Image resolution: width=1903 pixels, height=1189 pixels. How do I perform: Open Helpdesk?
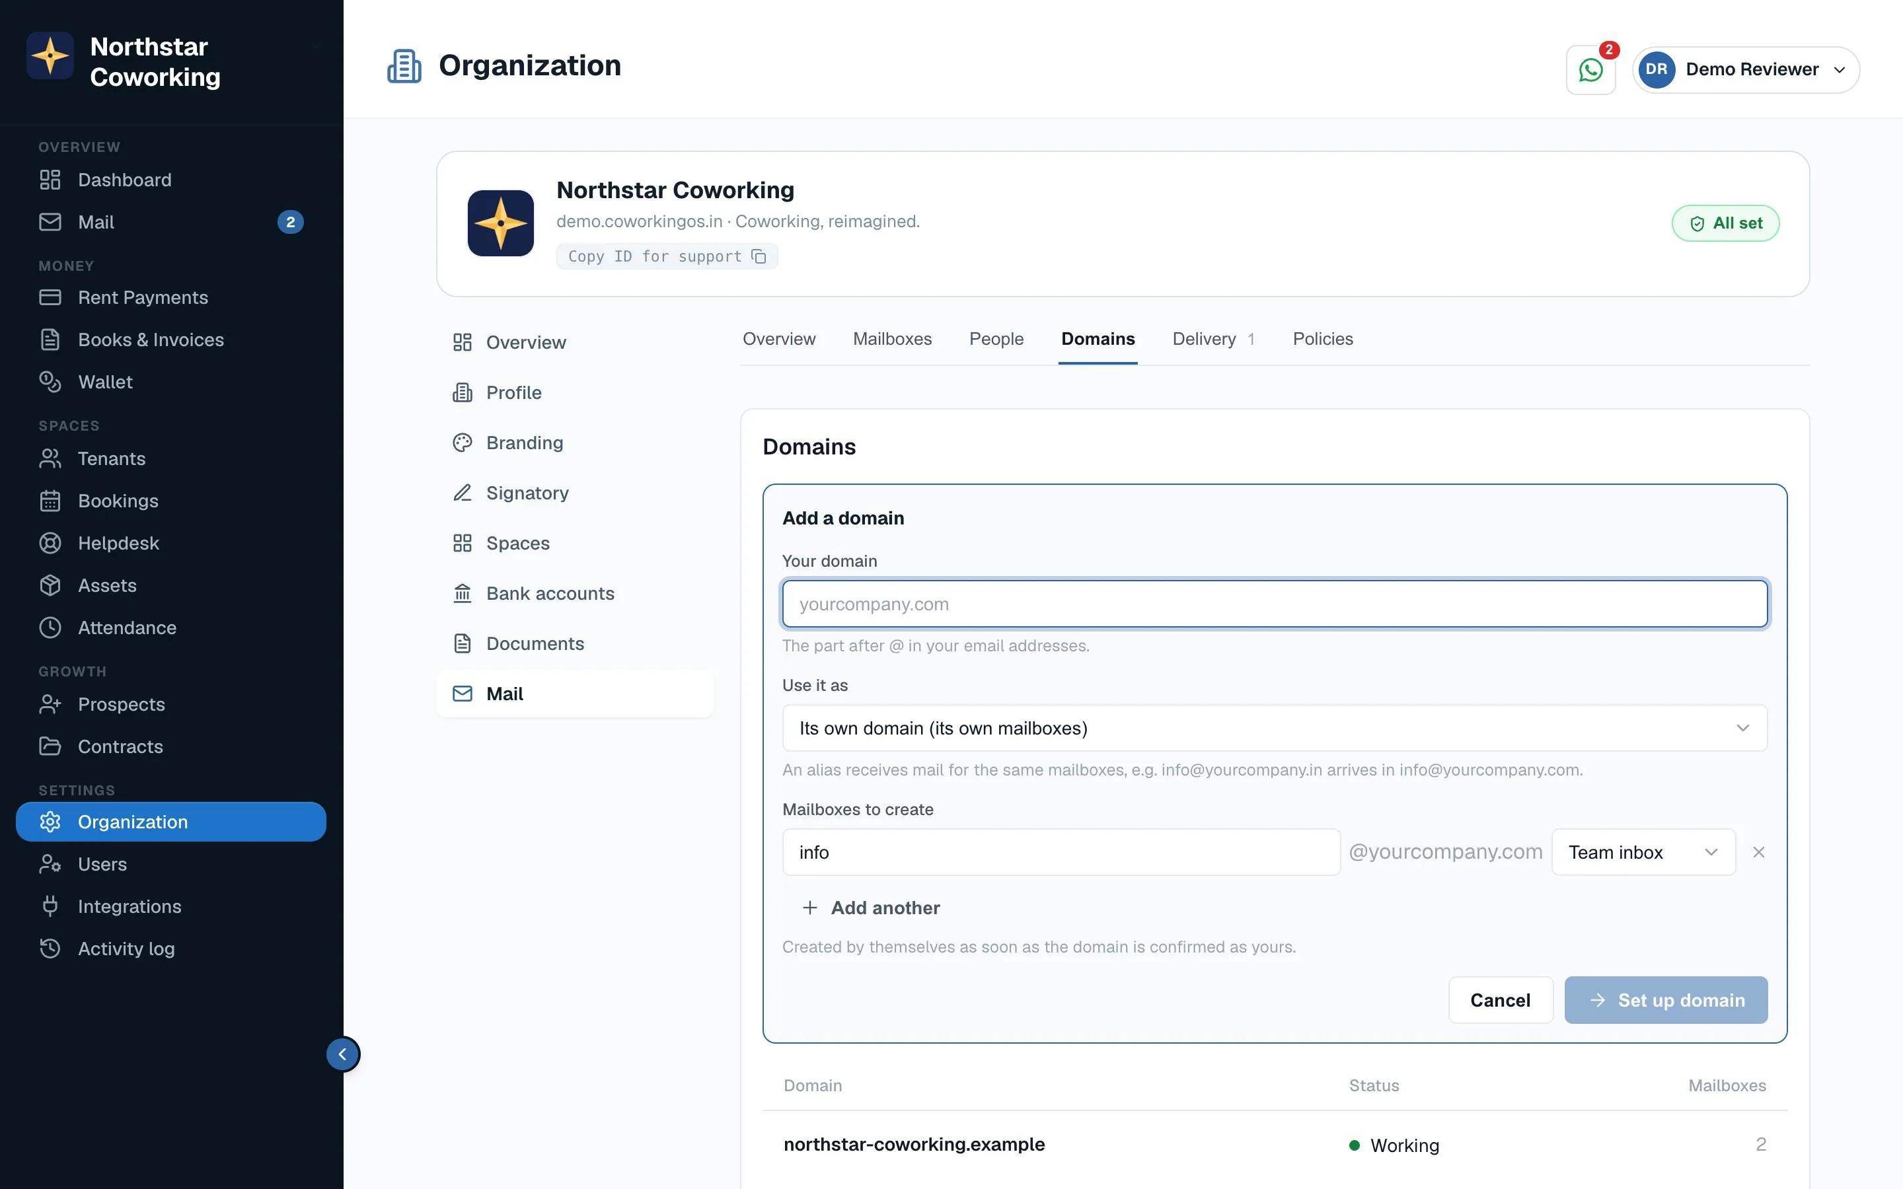pos(170,544)
